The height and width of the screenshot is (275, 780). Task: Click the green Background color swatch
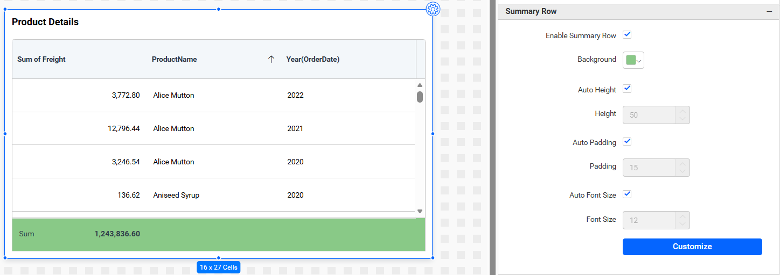[631, 60]
